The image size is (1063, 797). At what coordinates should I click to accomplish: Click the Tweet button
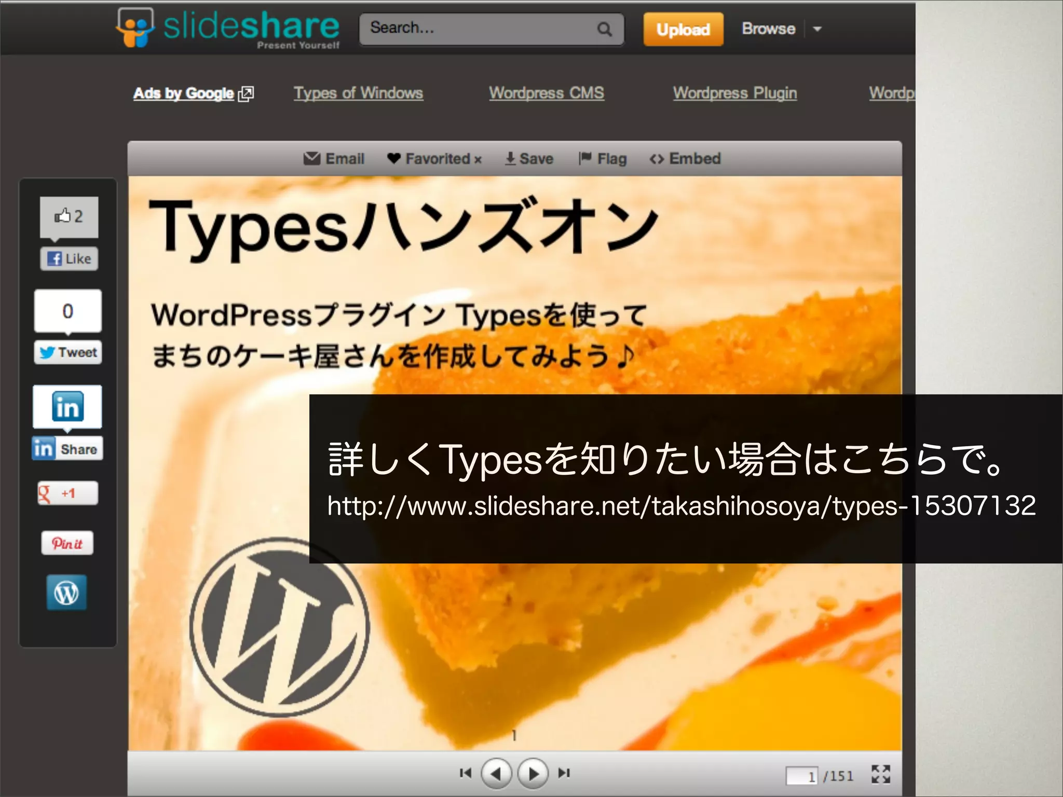[x=68, y=352]
